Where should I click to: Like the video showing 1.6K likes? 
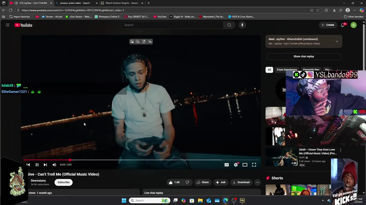174,182
